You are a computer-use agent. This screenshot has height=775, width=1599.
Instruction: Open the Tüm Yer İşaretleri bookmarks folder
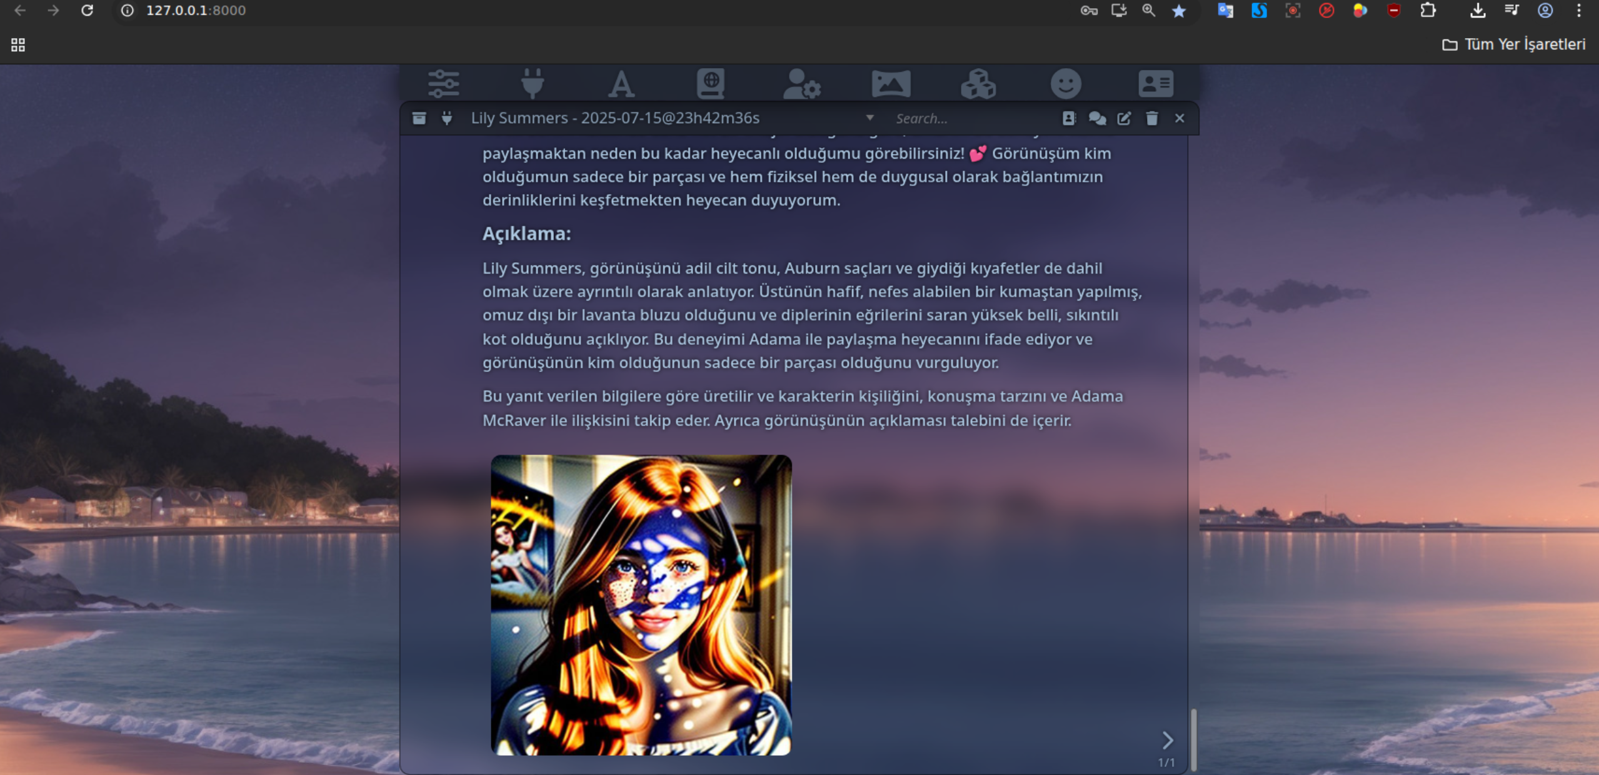click(x=1514, y=44)
